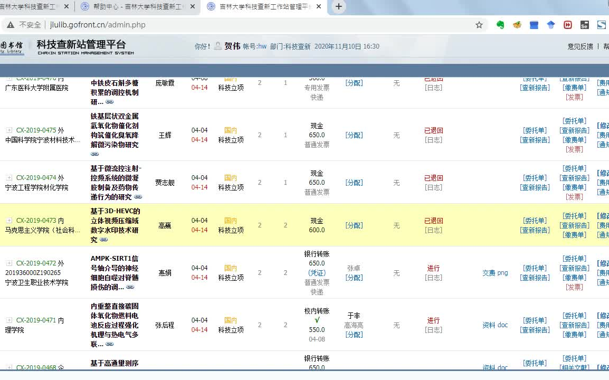Open 查新报告 for the CX-2019-0473 record
This screenshot has width=609, height=380.
(535, 230)
